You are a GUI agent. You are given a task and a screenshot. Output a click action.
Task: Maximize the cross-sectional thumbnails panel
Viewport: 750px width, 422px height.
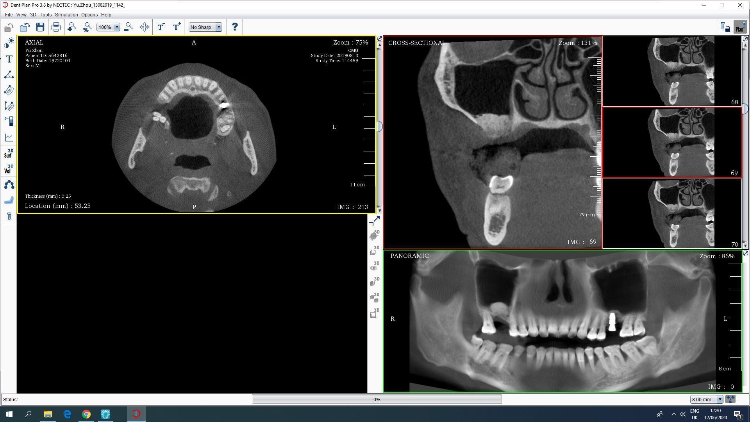tap(745, 39)
